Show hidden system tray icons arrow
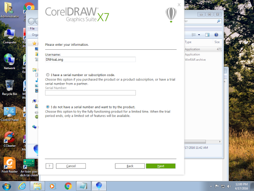The image size is (254, 191). [x=211, y=187]
